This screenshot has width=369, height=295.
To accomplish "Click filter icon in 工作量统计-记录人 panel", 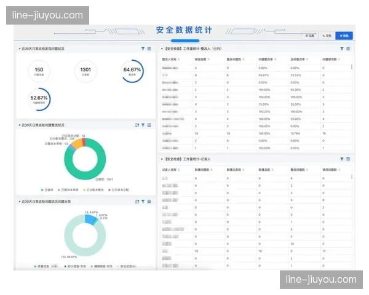I will pos(342,159).
